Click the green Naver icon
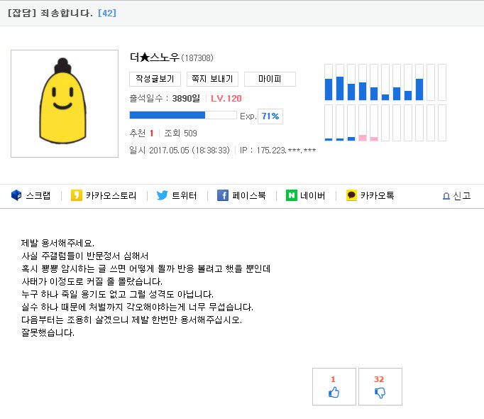 point(291,195)
